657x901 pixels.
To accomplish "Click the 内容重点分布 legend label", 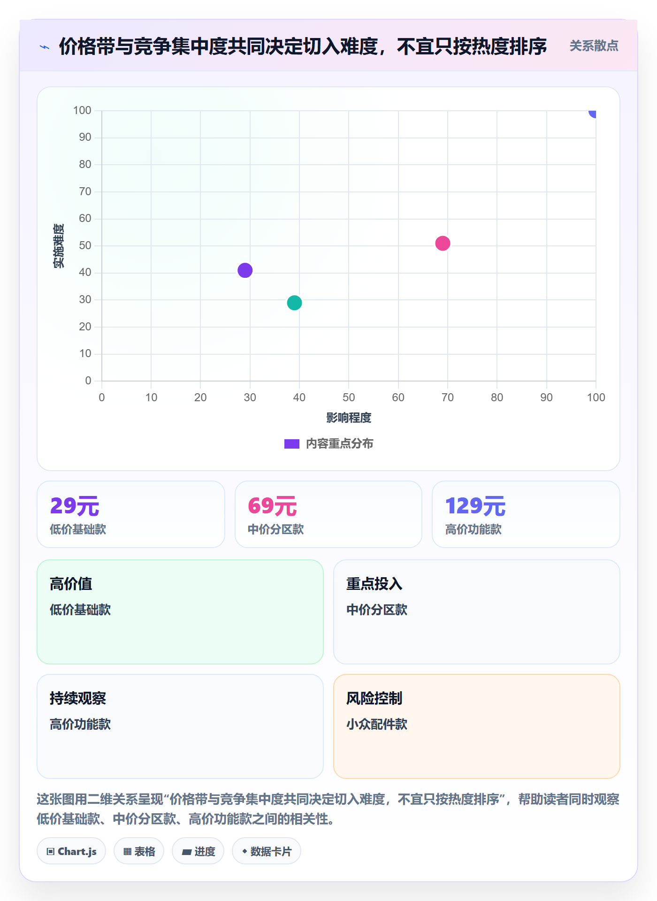I will click(339, 443).
